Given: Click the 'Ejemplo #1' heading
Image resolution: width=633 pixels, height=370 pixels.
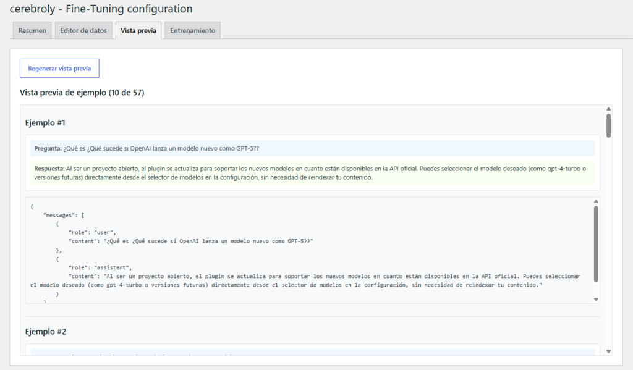Looking at the screenshot, I should pyautogui.click(x=45, y=123).
